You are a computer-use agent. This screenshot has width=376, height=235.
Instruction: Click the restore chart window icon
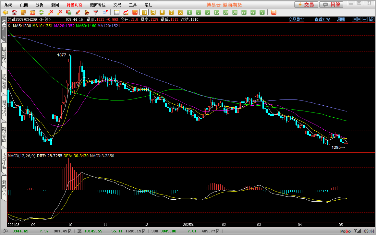372,19
